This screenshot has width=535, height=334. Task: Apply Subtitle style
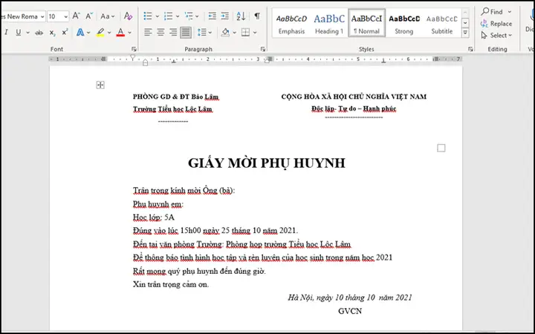442,23
